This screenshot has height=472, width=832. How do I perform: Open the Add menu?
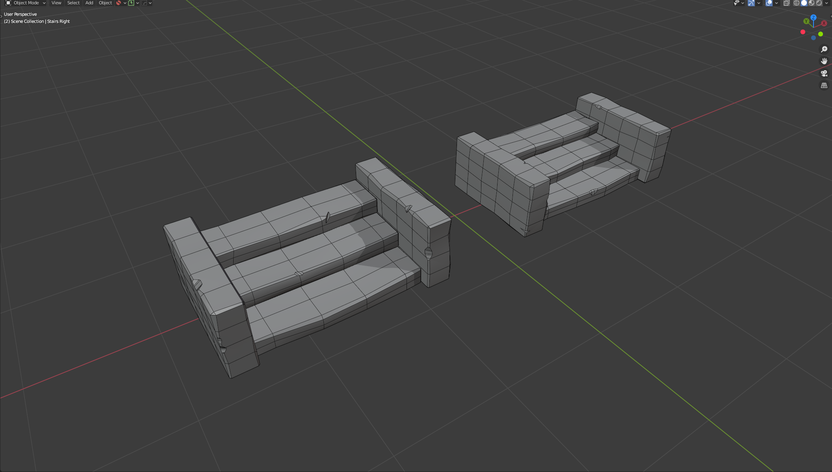89,3
